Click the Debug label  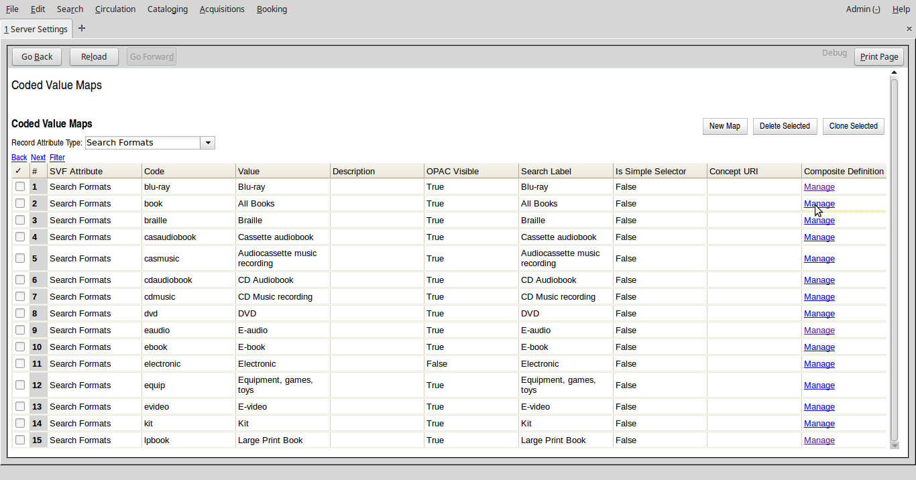pos(834,53)
